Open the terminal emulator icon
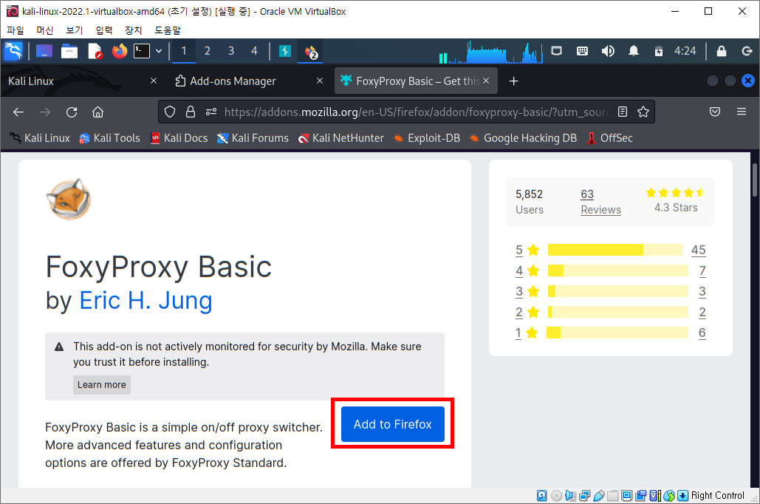Viewport: 760px width, 504px height. coord(142,51)
